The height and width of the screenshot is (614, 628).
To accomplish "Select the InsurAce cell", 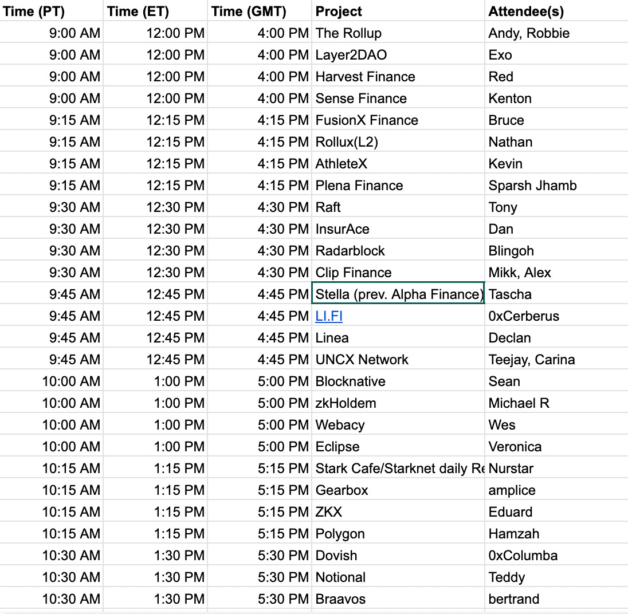I will (398, 229).
